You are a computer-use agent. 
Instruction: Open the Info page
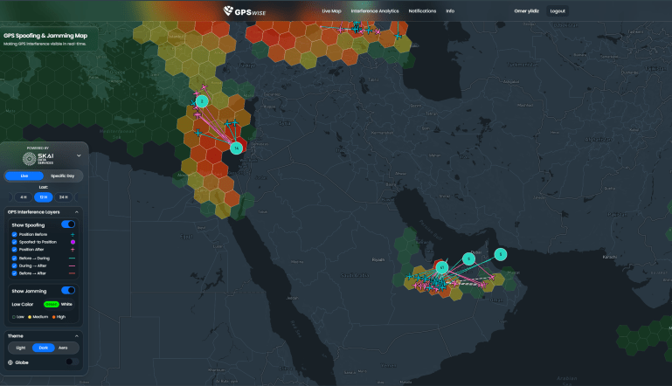pyautogui.click(x=450, y=11)
